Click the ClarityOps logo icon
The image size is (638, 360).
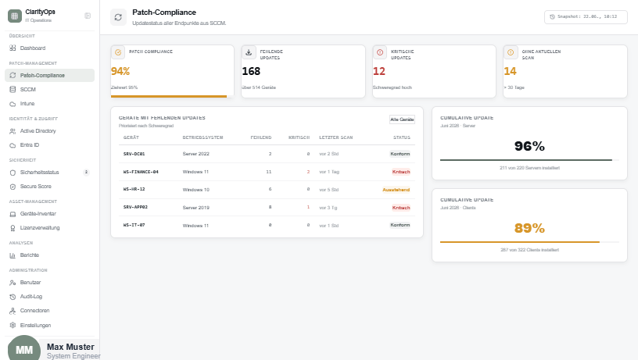15,16
